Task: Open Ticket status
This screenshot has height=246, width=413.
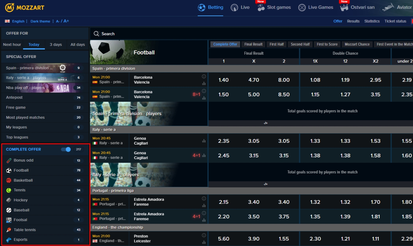Action: click(395, 21)
